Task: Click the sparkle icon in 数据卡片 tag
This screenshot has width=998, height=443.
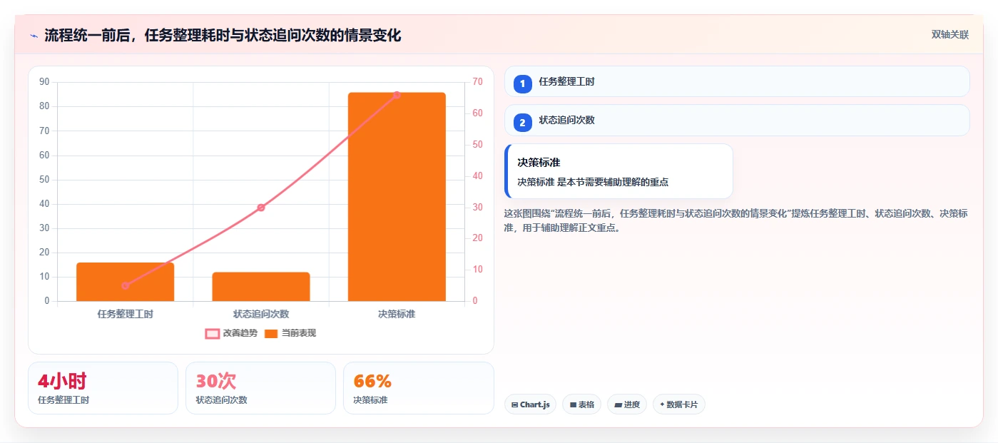Action: pyautogui.click(x=662, y=404)
